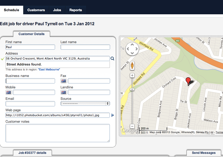
Task: Click the Fax number input field
Action: (x=89, y=81)
